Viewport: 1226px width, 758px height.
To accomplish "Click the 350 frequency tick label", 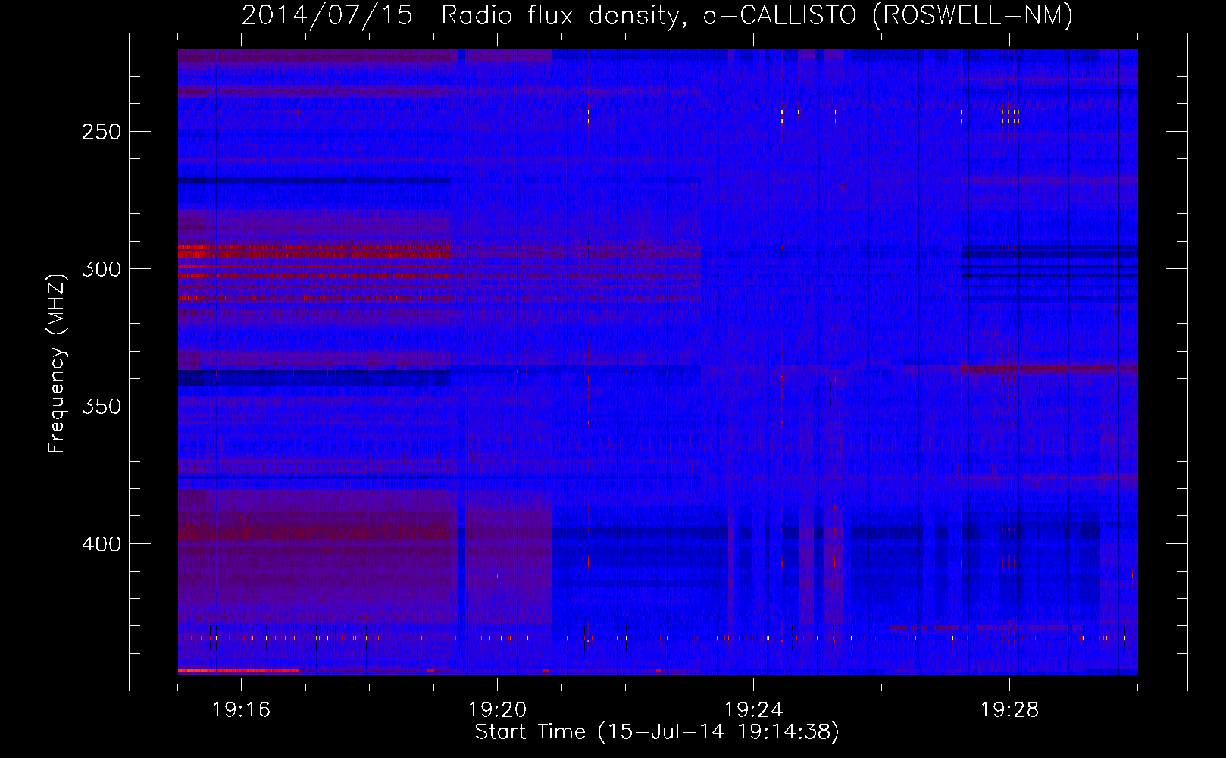I will click(x=102, y=406).
